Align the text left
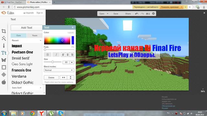This screenshot has height=116, width=207. coord(63,54)
